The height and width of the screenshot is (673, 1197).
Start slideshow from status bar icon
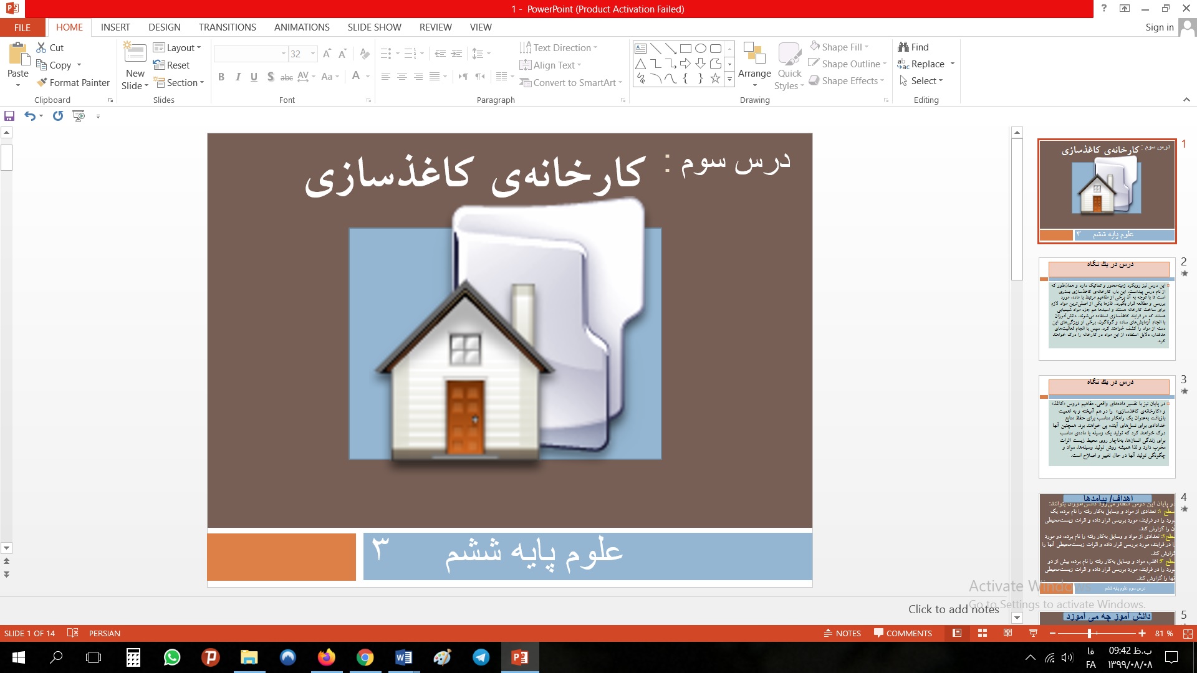(1033, 633)
